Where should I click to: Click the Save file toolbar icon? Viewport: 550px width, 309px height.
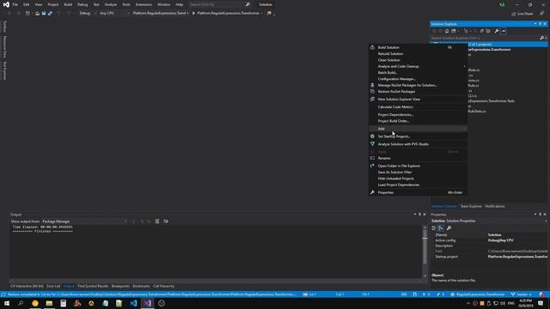click(x=44, y=14)
